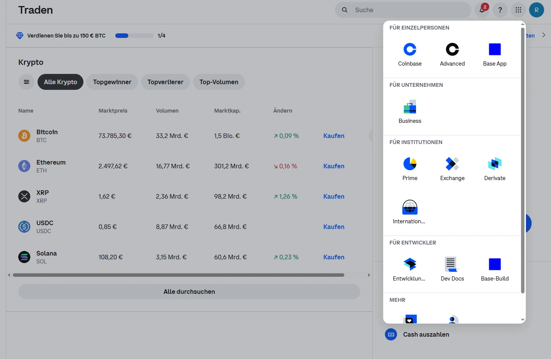Click the notifications bell icon

pos(482,10)
